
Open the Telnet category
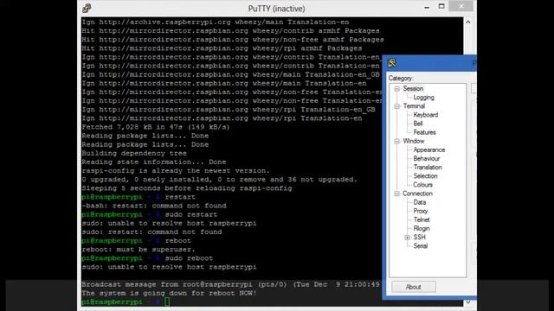coord(422,219)
